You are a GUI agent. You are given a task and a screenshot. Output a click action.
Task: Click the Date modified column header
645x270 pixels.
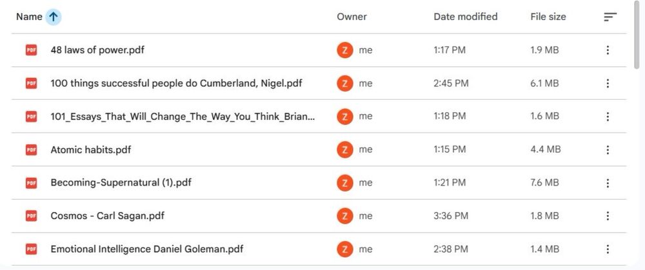[465, 17]
